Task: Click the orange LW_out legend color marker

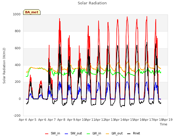Action: click(108, 134)
